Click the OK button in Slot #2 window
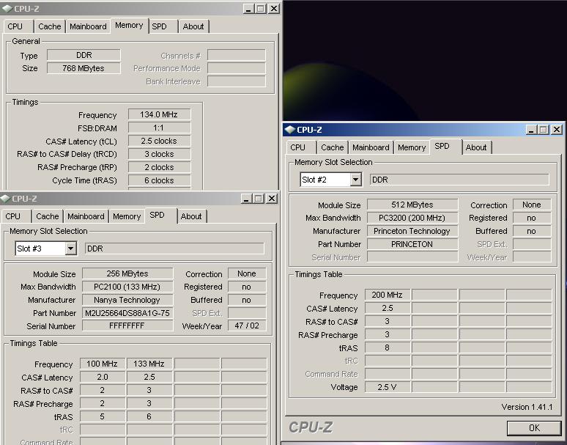The width and height of the screenshot is (567, 445). 534,428
